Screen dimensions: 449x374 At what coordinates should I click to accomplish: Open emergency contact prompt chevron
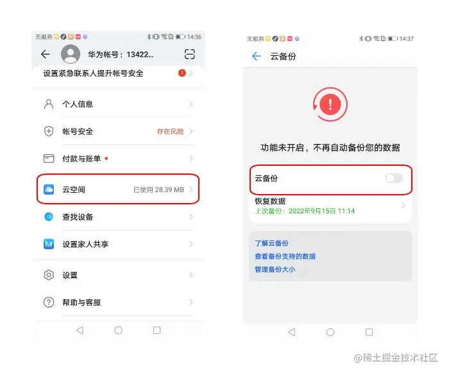point(191,73)
